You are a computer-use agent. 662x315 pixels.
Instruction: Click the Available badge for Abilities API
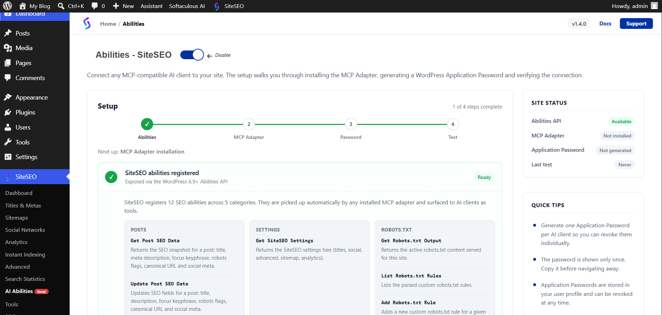[x=621, y=121]
